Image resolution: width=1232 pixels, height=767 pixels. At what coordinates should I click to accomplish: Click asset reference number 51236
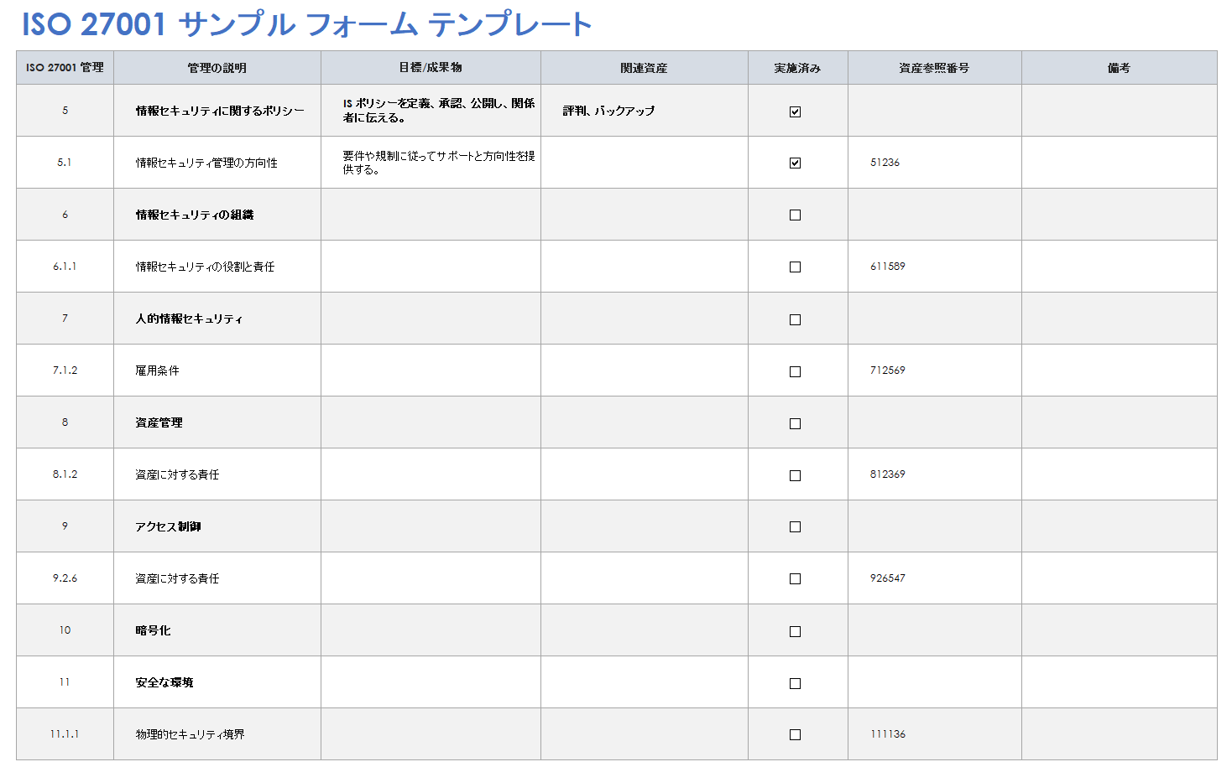(885, 163)
